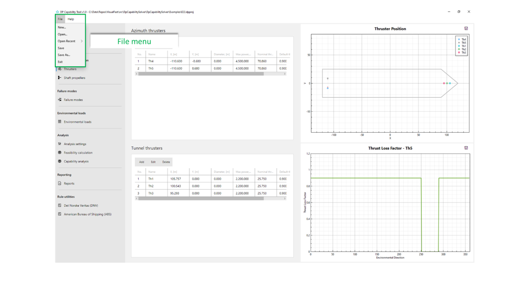Open the Shaft propellers page label
Image resolution: width=525 pixels, height=282 pixels.
[74, 78]
